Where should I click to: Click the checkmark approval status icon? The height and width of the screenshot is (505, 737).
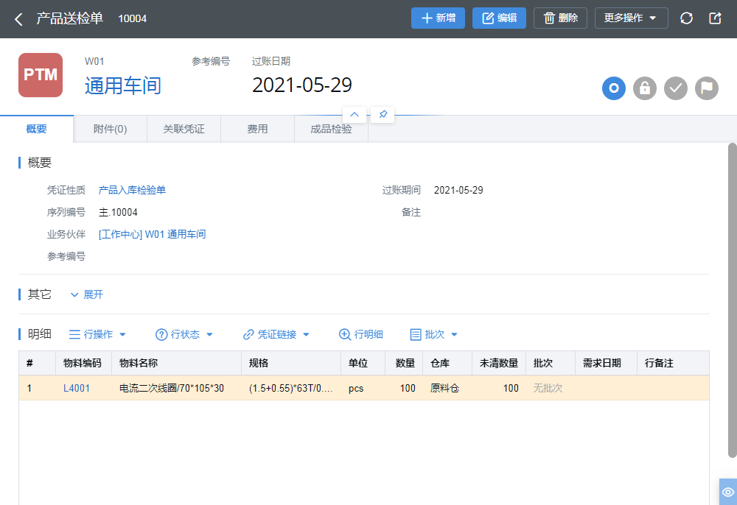coord(676,88)
